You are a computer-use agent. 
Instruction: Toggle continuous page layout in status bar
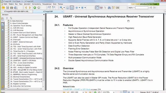[125, 92]
